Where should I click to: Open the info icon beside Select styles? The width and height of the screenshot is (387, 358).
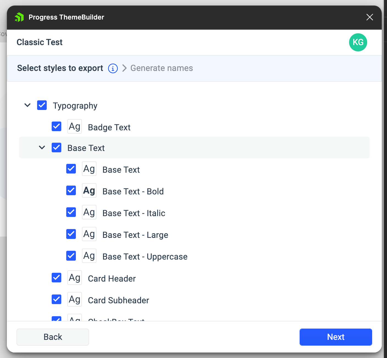pyautogui.click(x=113, y=68)
